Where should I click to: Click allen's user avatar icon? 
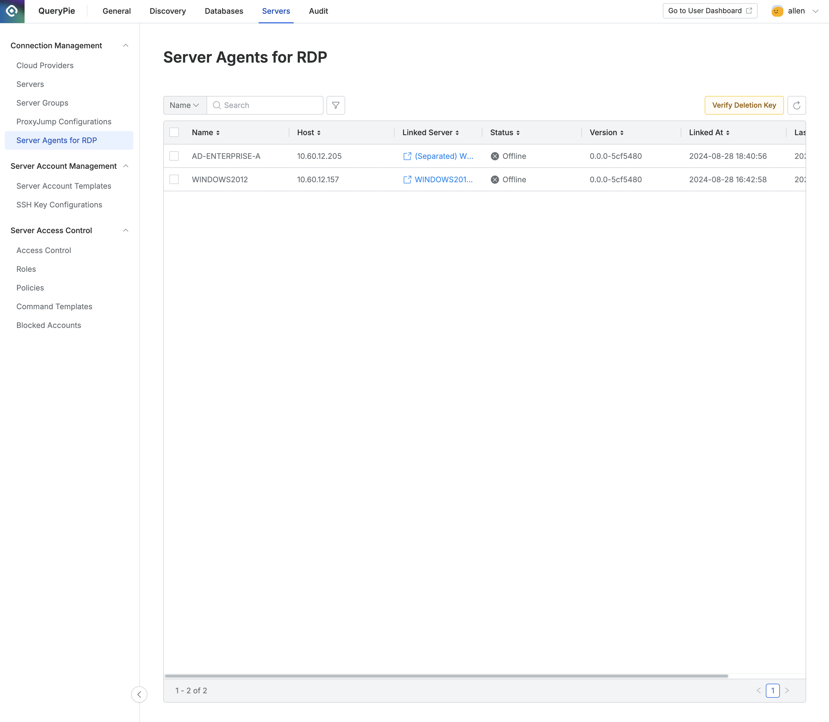click(x=777, y=11)
